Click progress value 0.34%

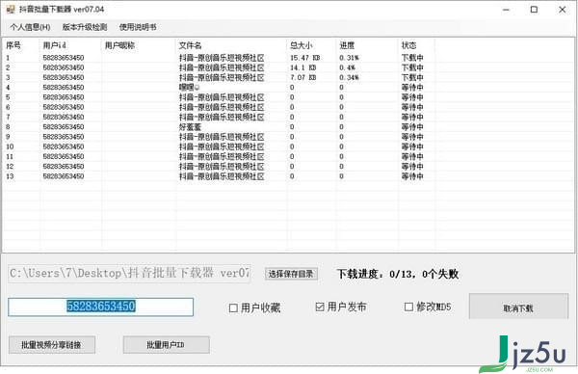click(x=349, y=77)
